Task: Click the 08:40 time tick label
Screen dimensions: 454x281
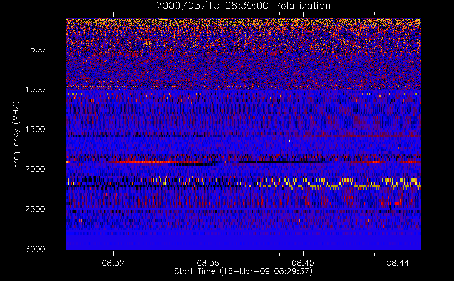Action: 303,263
